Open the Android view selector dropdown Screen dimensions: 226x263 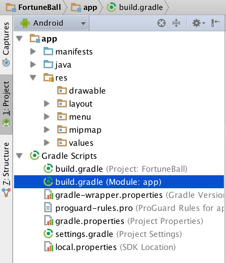51,23
